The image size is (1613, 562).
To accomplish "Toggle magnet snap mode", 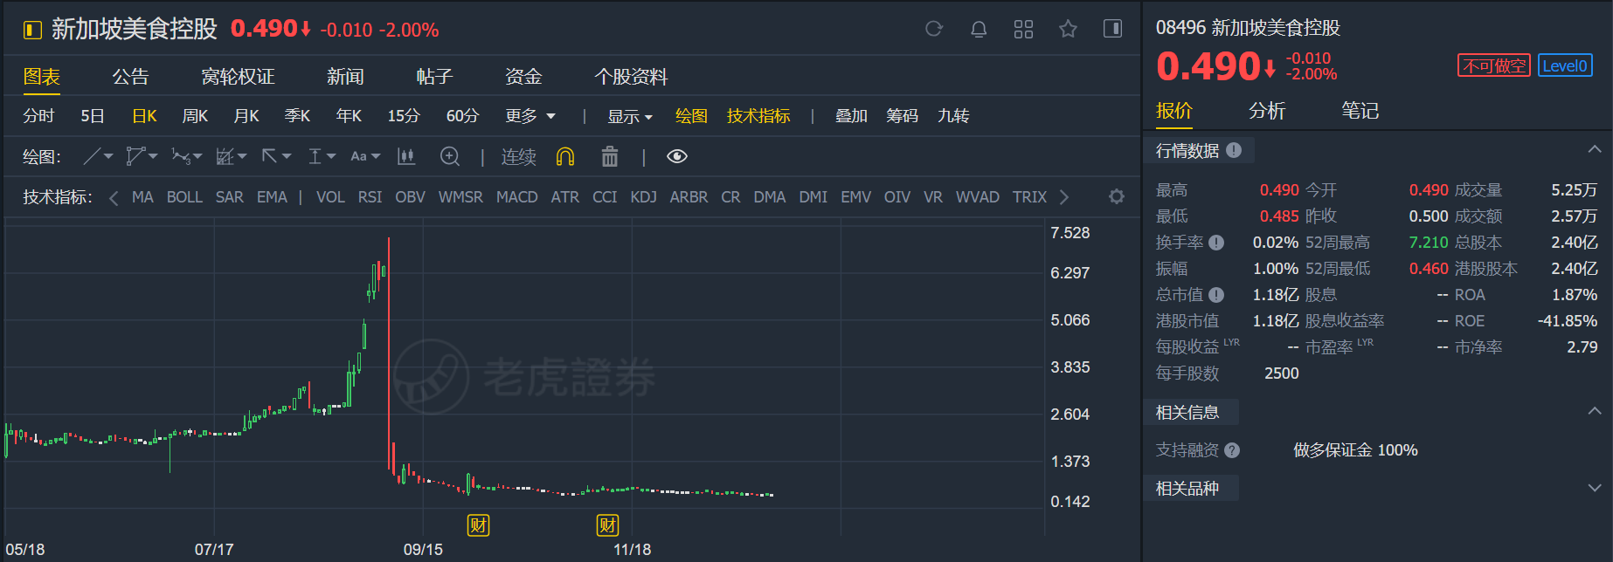I will [565, 156].
